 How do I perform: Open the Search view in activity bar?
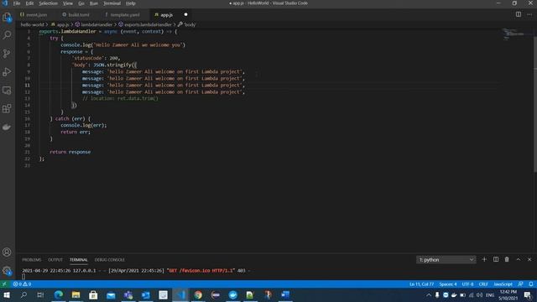[x=7, y=35]
